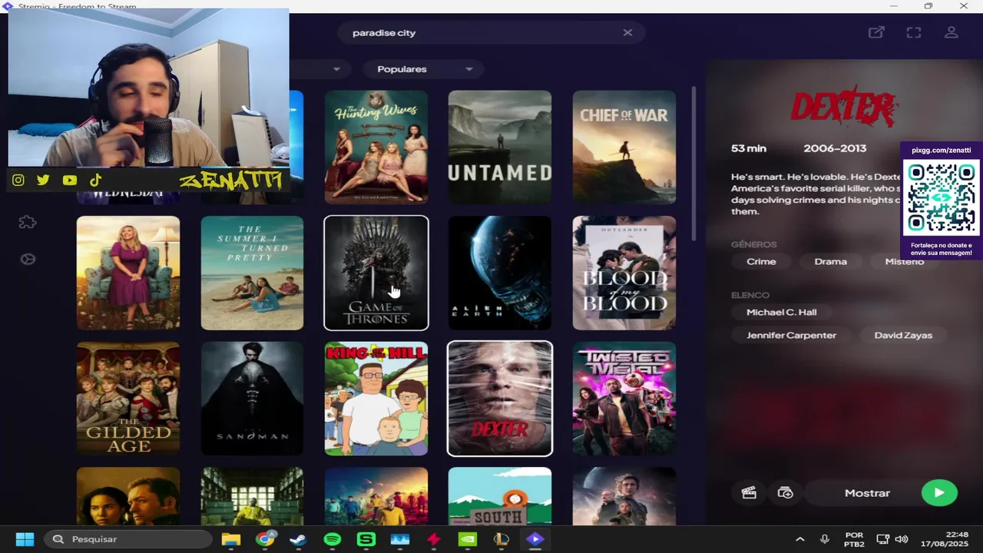This screenshot has height=553, width=983.
Task: Click the YouTube icon on webcam overlay
Action: coord(69,180)
